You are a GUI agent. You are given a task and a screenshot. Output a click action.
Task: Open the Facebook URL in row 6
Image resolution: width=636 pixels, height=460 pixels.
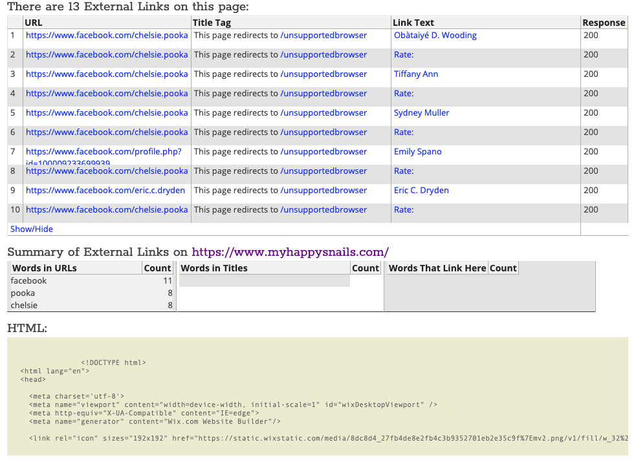click(x=107, y=133)
